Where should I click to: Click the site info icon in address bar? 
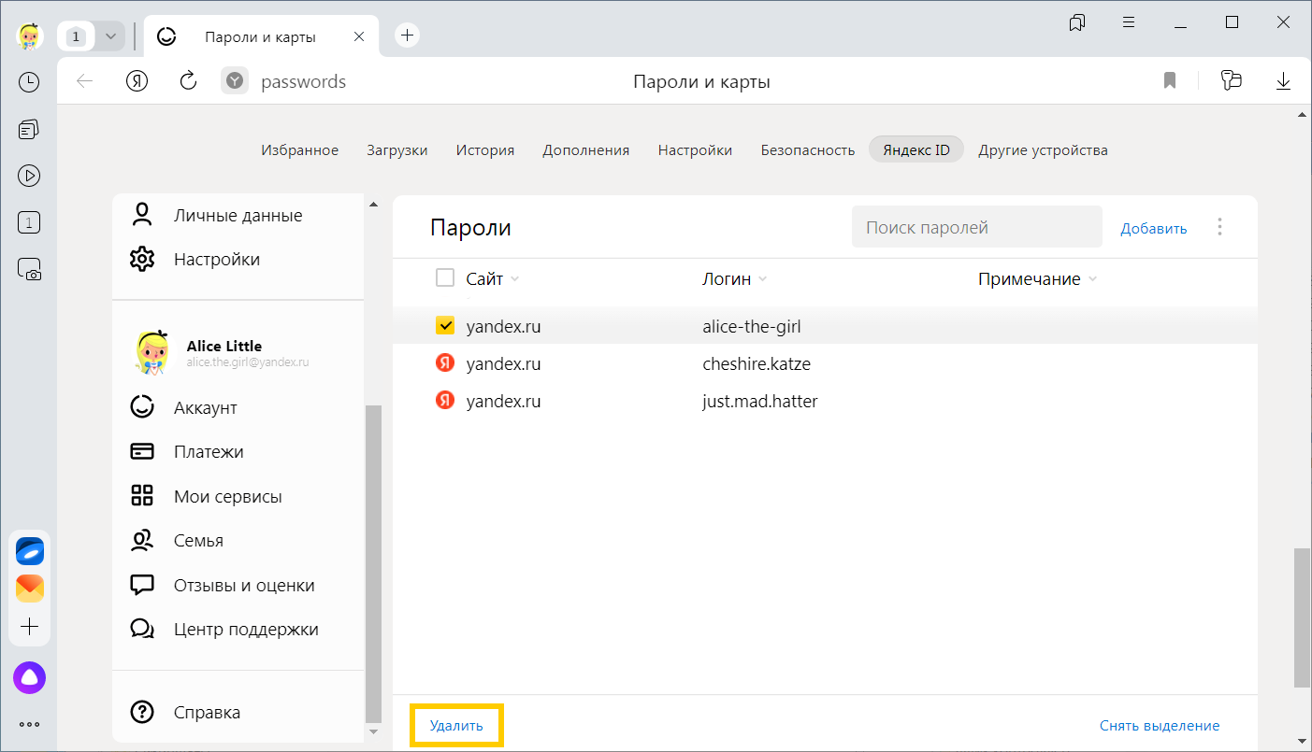[235, 81]
